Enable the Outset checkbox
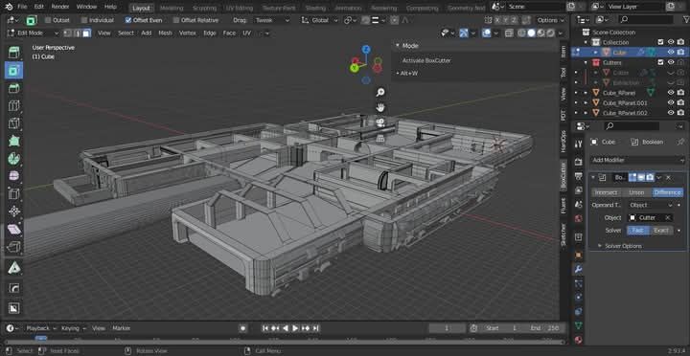Screen dimensions: 690x356 click(48, 20)
